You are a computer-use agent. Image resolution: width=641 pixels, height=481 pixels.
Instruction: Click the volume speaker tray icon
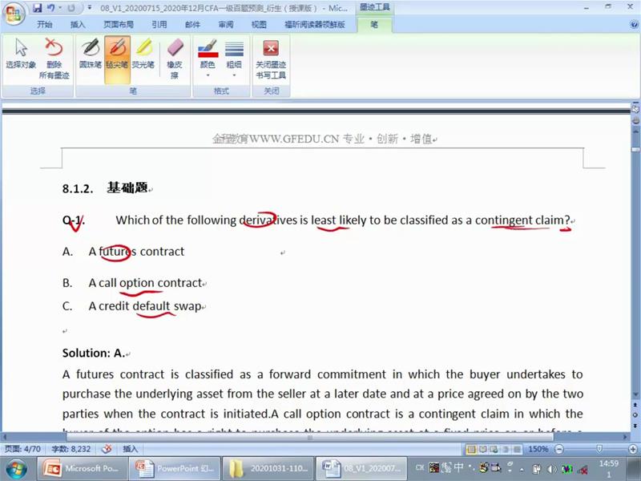pyautogui.click(x=552, y=469)
